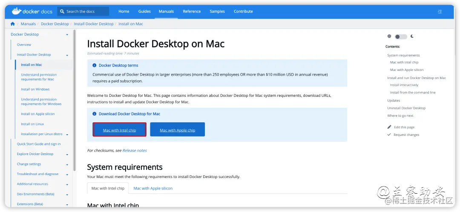This screenshot has width=460, height=212.
Task: Click Install Docker Desktop in the breadcrumb
Action: point(94,24)
